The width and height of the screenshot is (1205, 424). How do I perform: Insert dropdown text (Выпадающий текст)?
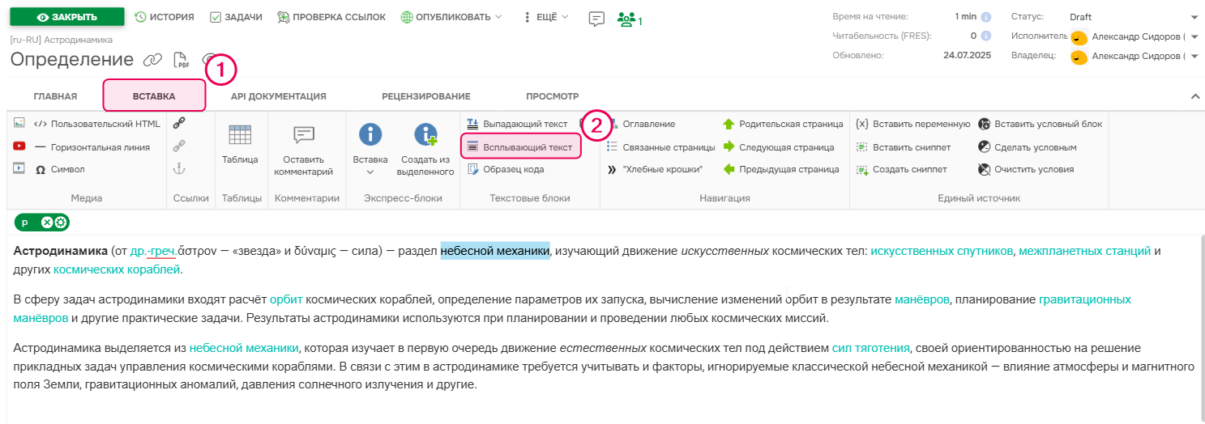pos(517,124)
